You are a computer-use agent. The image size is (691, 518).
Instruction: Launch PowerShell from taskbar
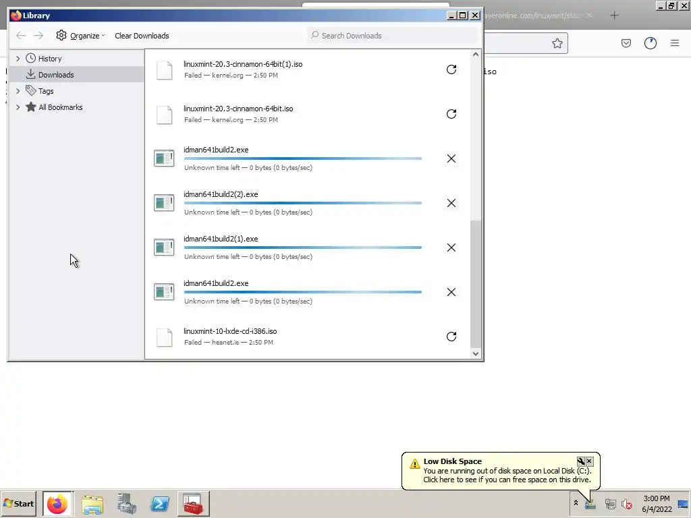pos(161,504)
